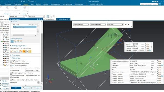Image resolution: width=164 pixels, height=92 pixels.
Task: Open the reference coordinate system dropdown
Action: click(x=33, y=71)
